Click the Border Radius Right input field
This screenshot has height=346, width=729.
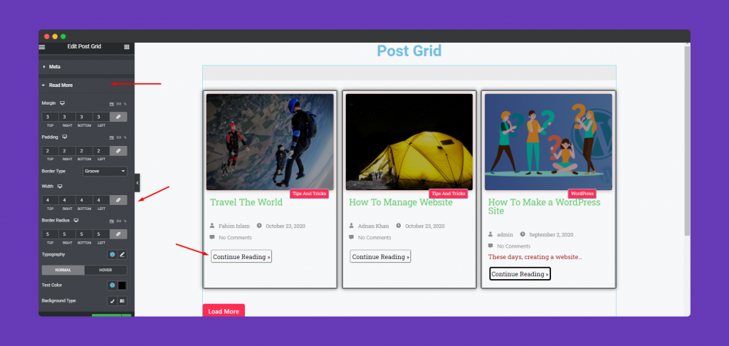[x=67, y=234]
